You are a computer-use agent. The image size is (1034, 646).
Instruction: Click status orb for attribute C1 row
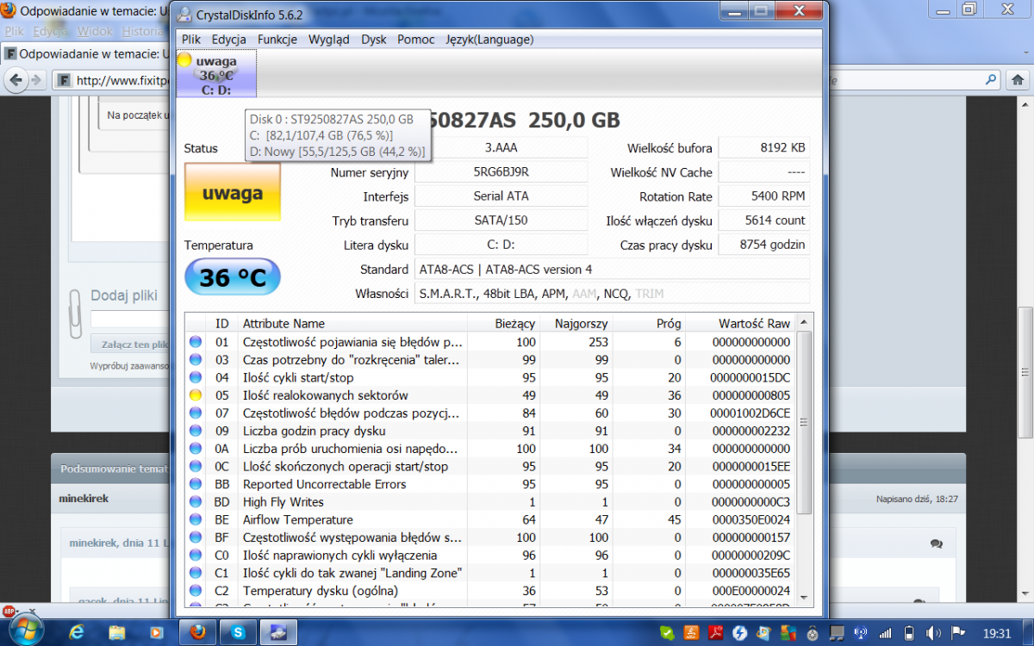tap(196, 574)
